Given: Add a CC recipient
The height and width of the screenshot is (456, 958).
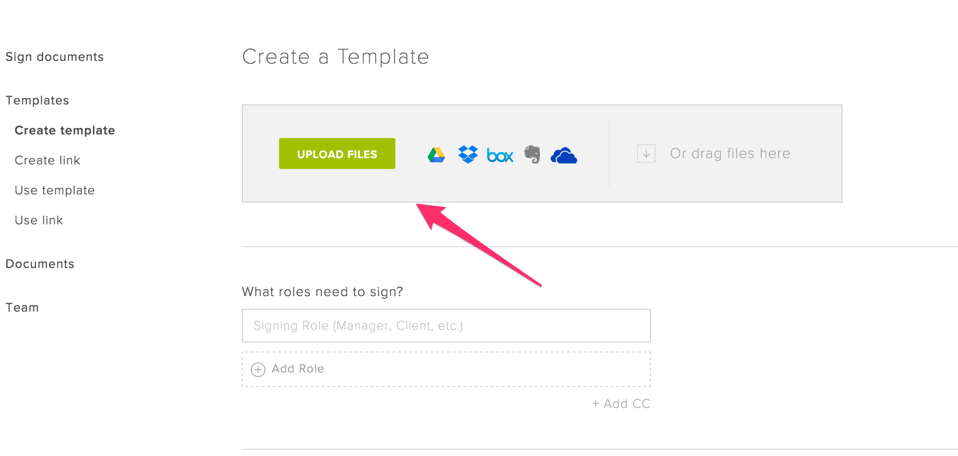Looking at the screenshot, I should (x=621, y=403).
